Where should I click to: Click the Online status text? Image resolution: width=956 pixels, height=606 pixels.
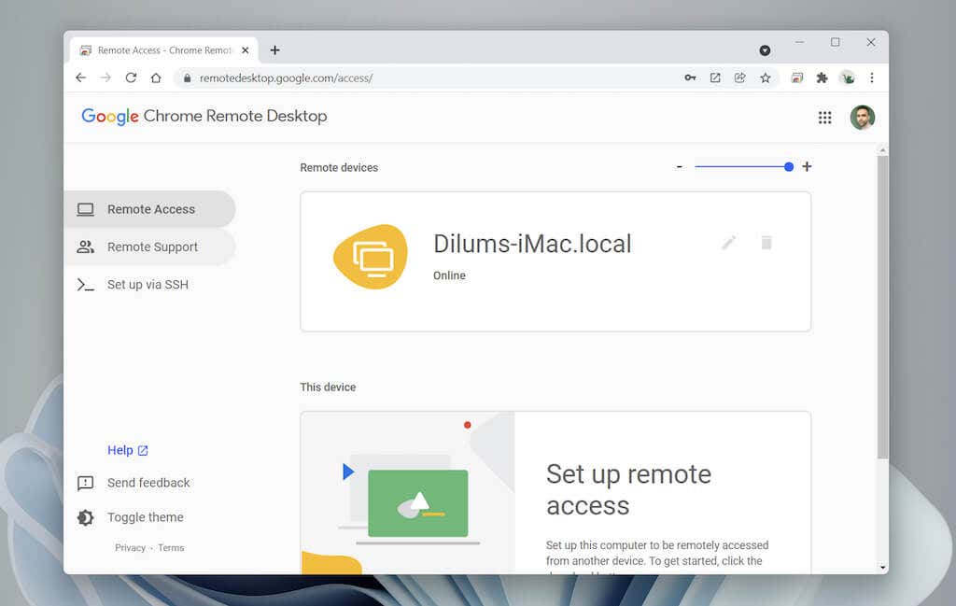click(449, 275)
